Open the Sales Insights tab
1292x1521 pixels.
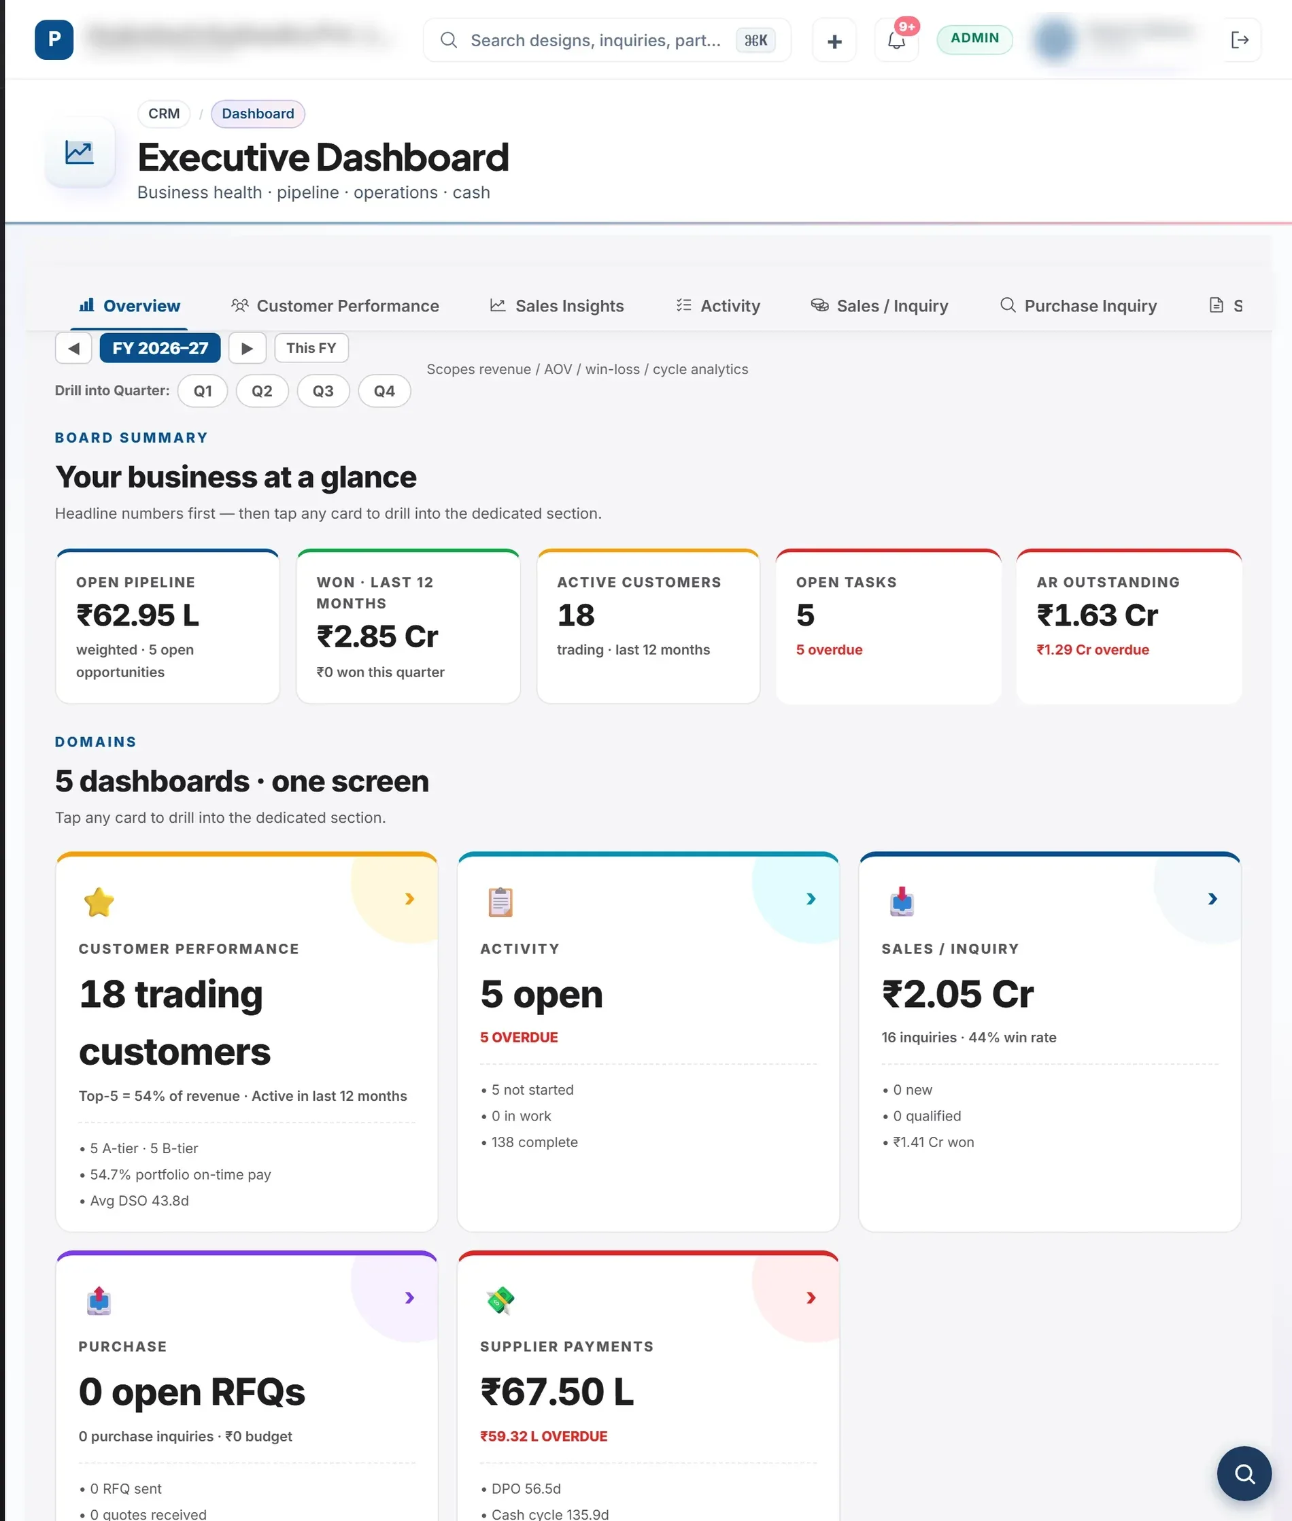click(557, 305)
